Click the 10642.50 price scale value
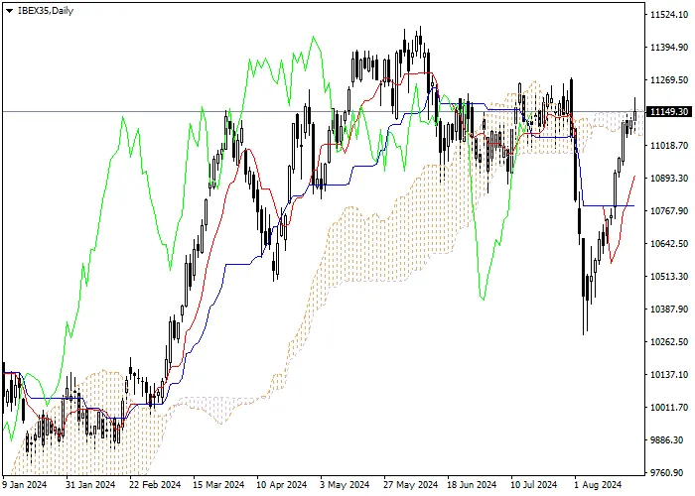Image resolution: width=695 pixels, height=496 pixels. click(669, 244)
